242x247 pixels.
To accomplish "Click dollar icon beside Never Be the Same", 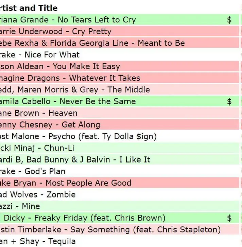I will pos(229,101).
